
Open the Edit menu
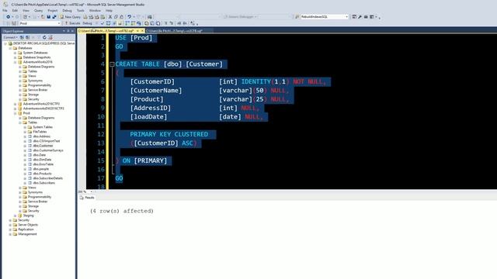point(15,10)
